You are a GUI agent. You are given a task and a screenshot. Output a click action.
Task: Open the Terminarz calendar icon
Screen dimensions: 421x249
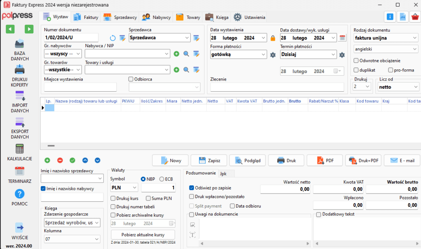click(20, 171)
